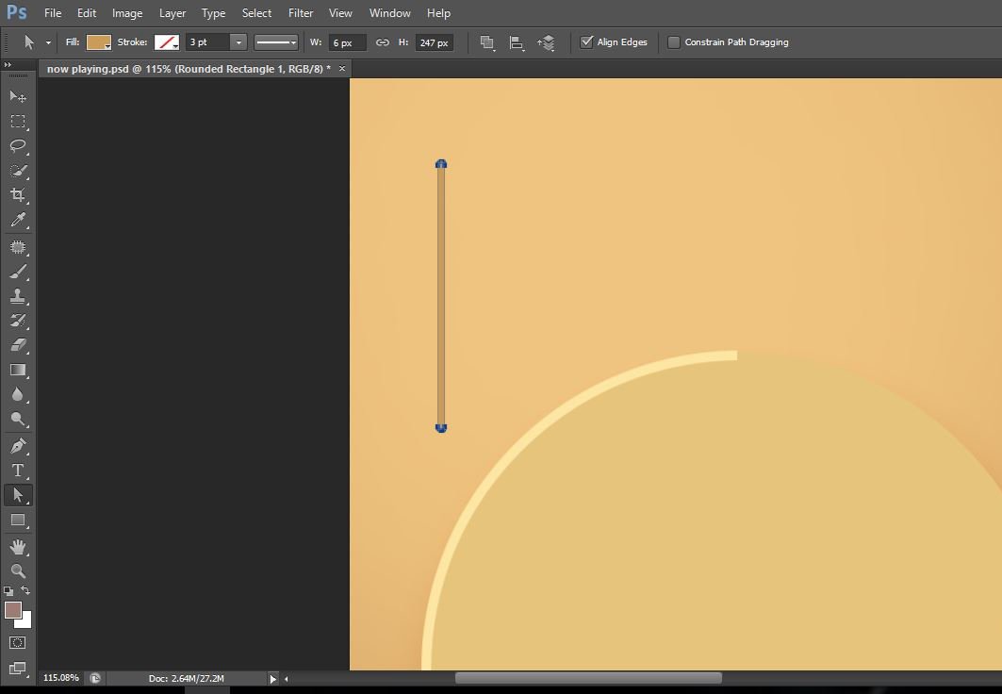Open path operations options
Image resolution: width=1002 pixels, height=694 pixels.
(x=487, y=42)
